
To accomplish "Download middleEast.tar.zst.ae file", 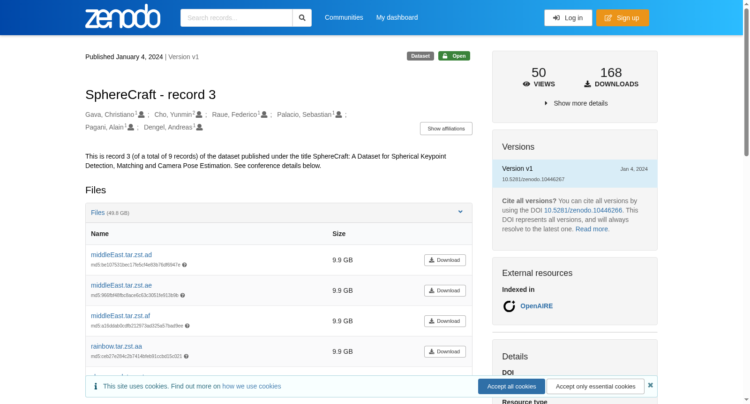I will pos(445,290).
